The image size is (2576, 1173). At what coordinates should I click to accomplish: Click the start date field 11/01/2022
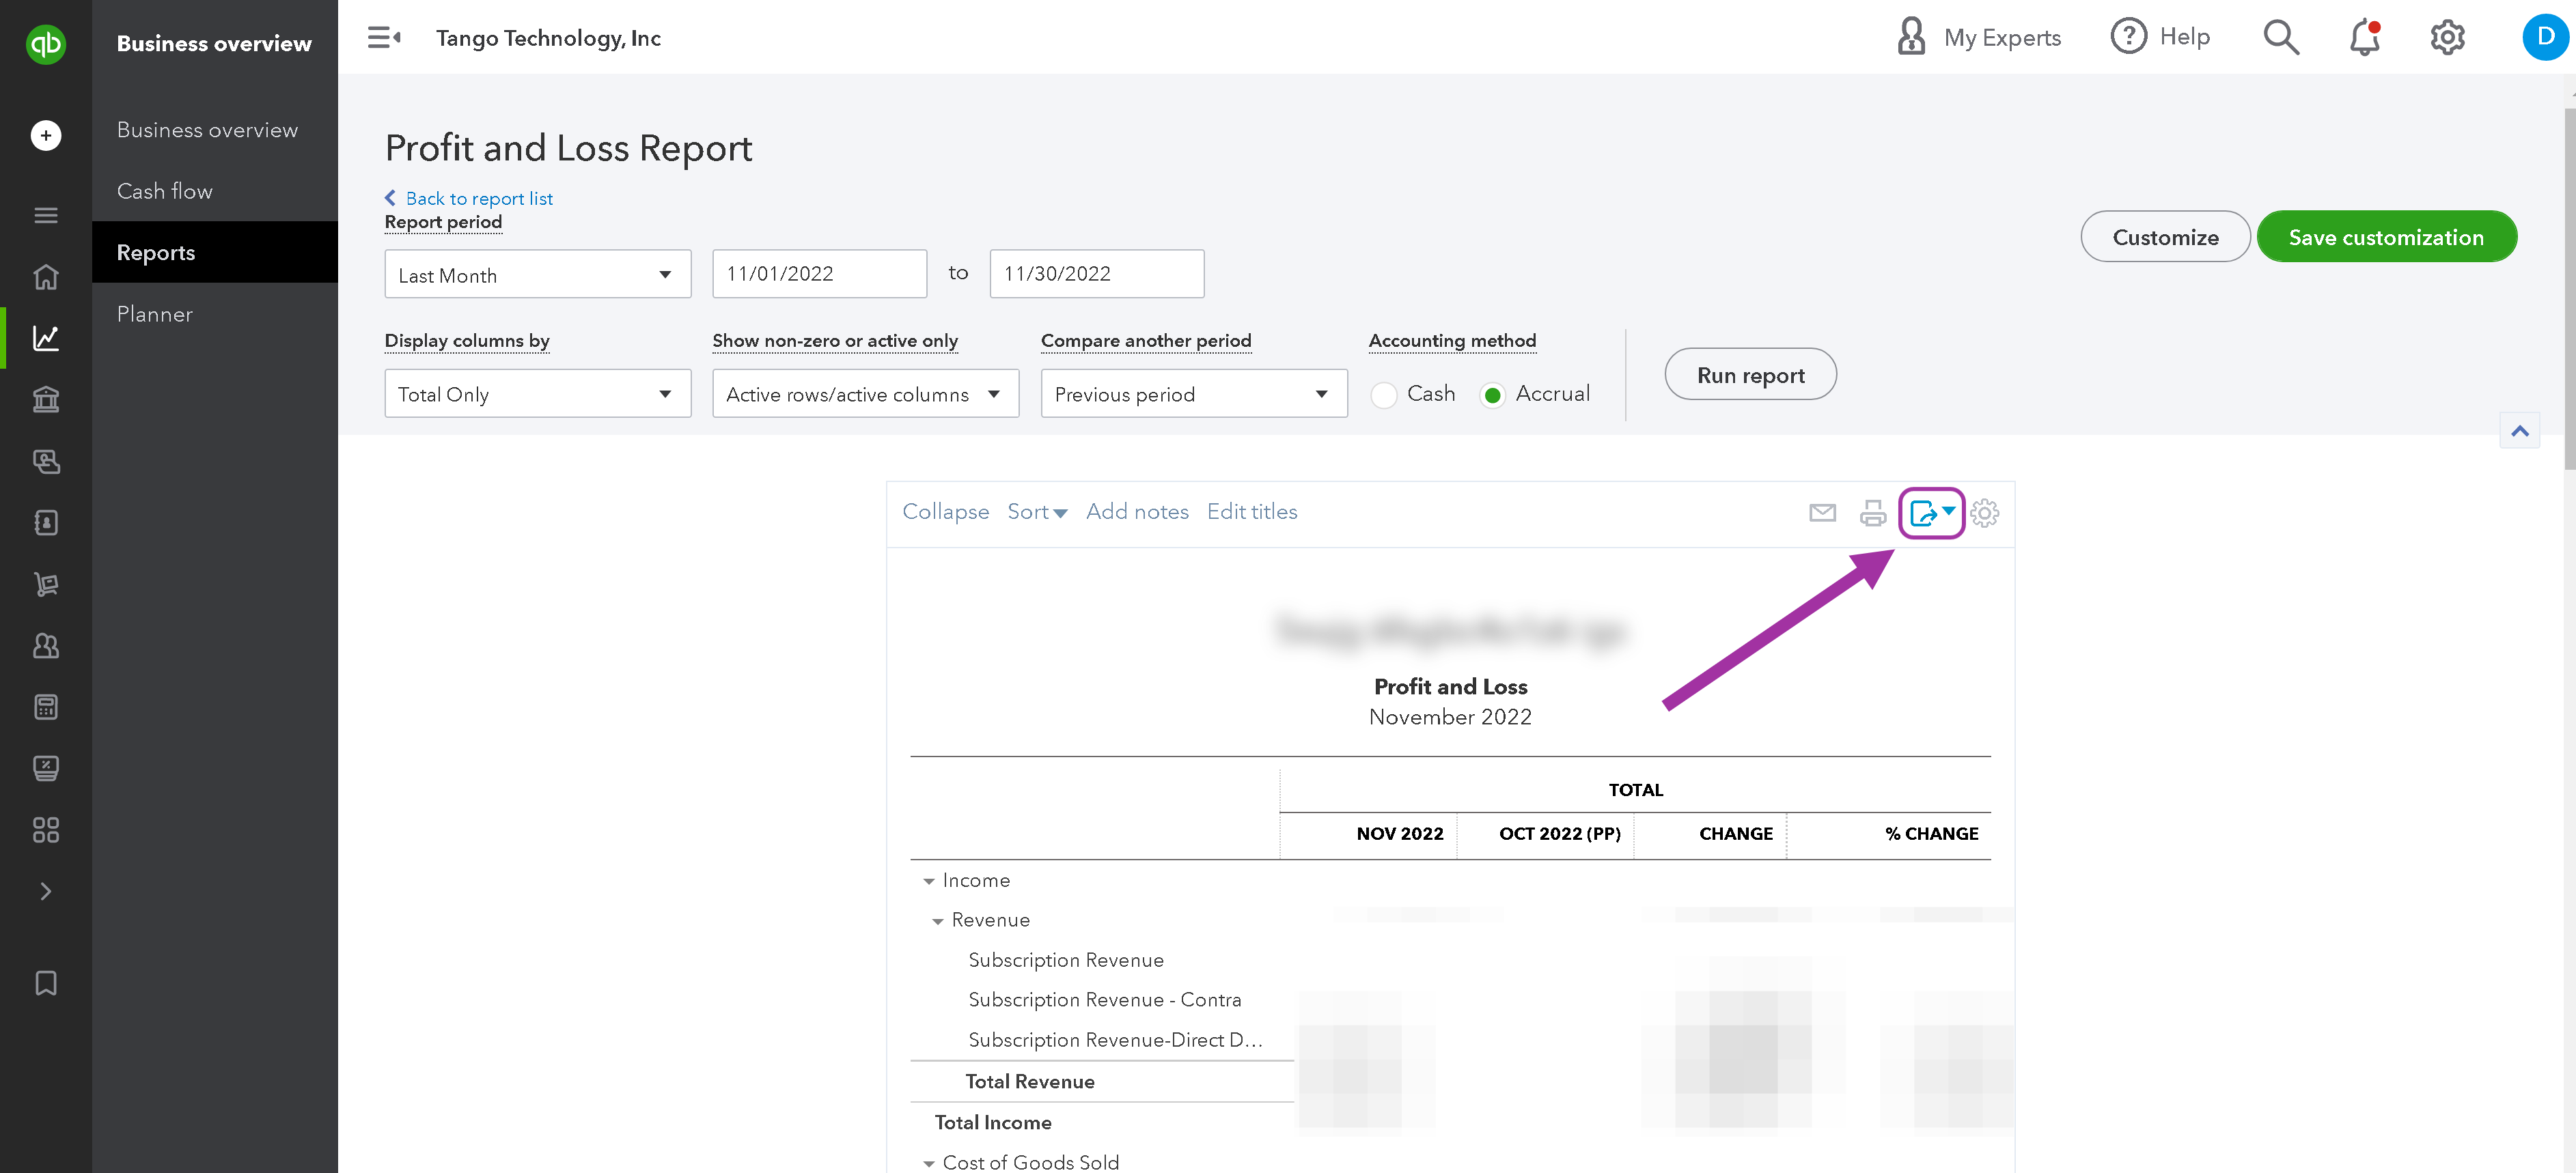[819, 274]
